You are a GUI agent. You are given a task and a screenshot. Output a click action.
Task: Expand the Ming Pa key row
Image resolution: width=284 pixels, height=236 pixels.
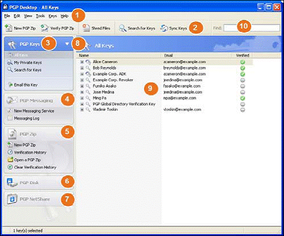click(82, 98)
